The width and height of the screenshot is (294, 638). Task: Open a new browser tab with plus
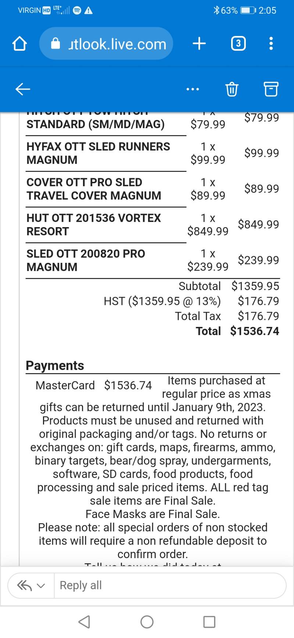point(199,44)
